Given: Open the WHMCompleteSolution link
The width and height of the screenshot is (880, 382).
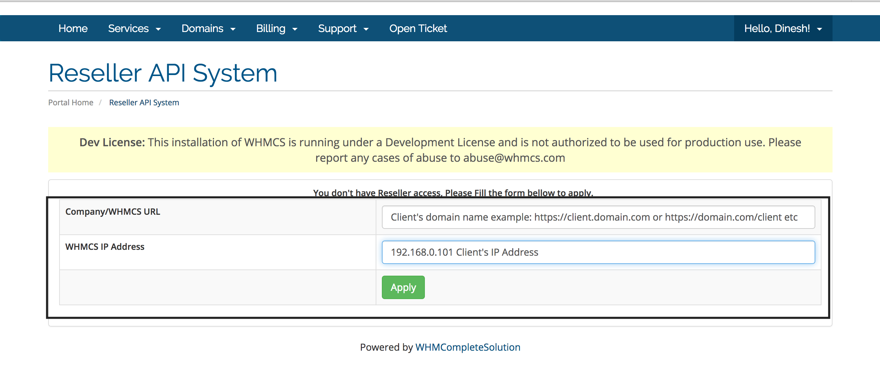Looking at the screenshot, I should click(467, 347).
